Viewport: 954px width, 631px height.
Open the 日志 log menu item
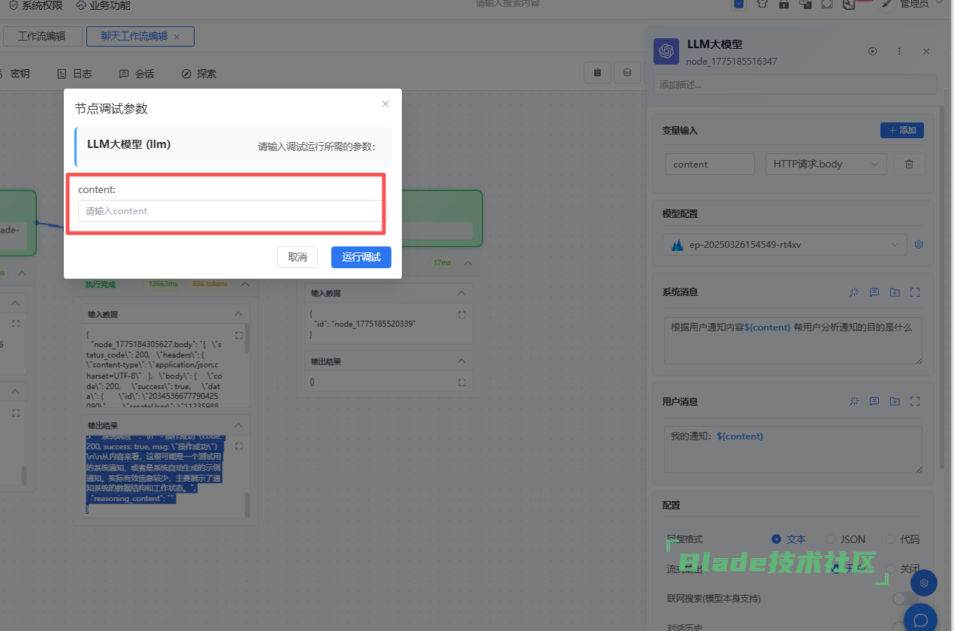[x=74, y=74]
